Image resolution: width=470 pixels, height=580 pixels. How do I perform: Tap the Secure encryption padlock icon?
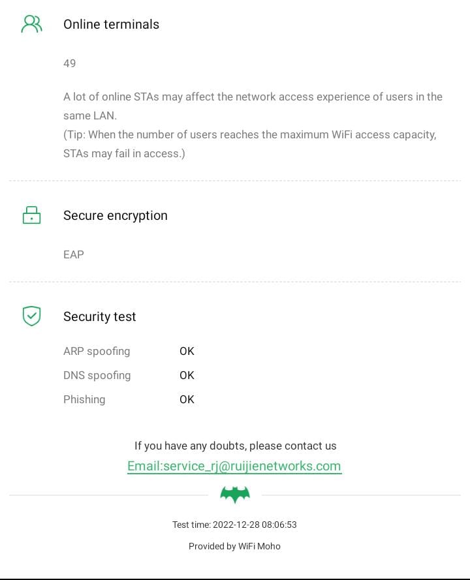(x=31, y=215)
